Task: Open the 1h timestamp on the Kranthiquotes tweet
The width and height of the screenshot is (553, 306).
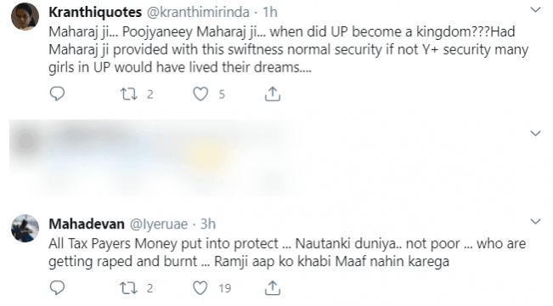Action: [270, 13]
